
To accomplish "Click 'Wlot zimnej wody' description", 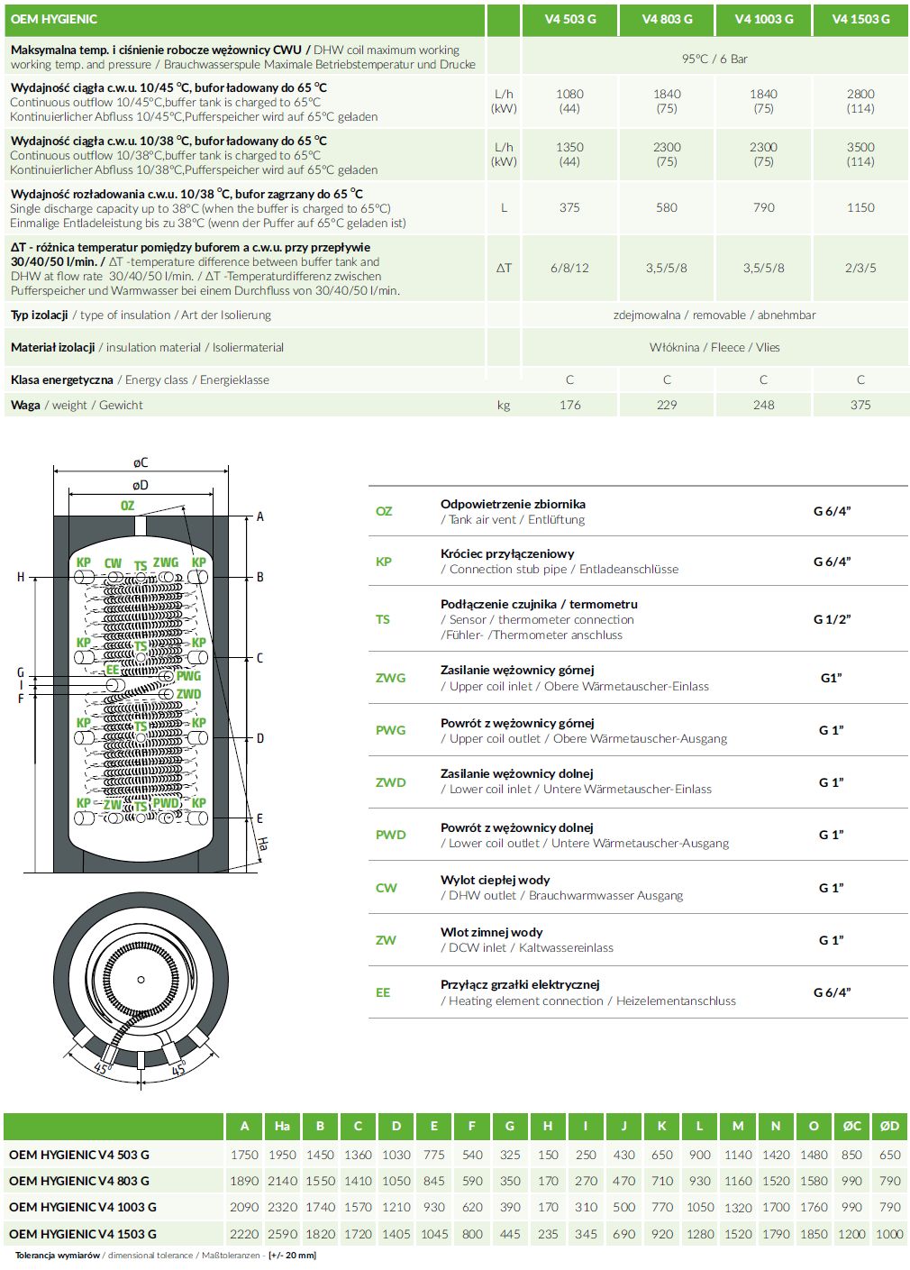I will (491, 932).
